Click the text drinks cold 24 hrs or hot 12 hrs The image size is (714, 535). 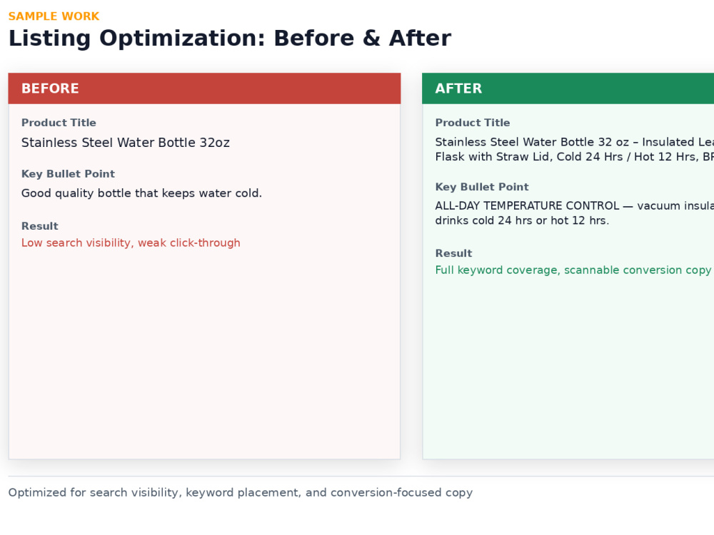click(522, 220)
